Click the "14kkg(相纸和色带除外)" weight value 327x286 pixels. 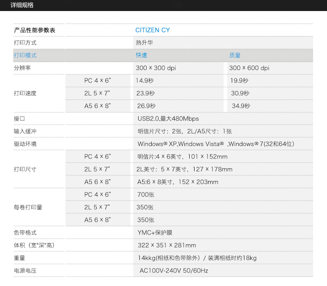pyautogui.click(x=169, y=258)
